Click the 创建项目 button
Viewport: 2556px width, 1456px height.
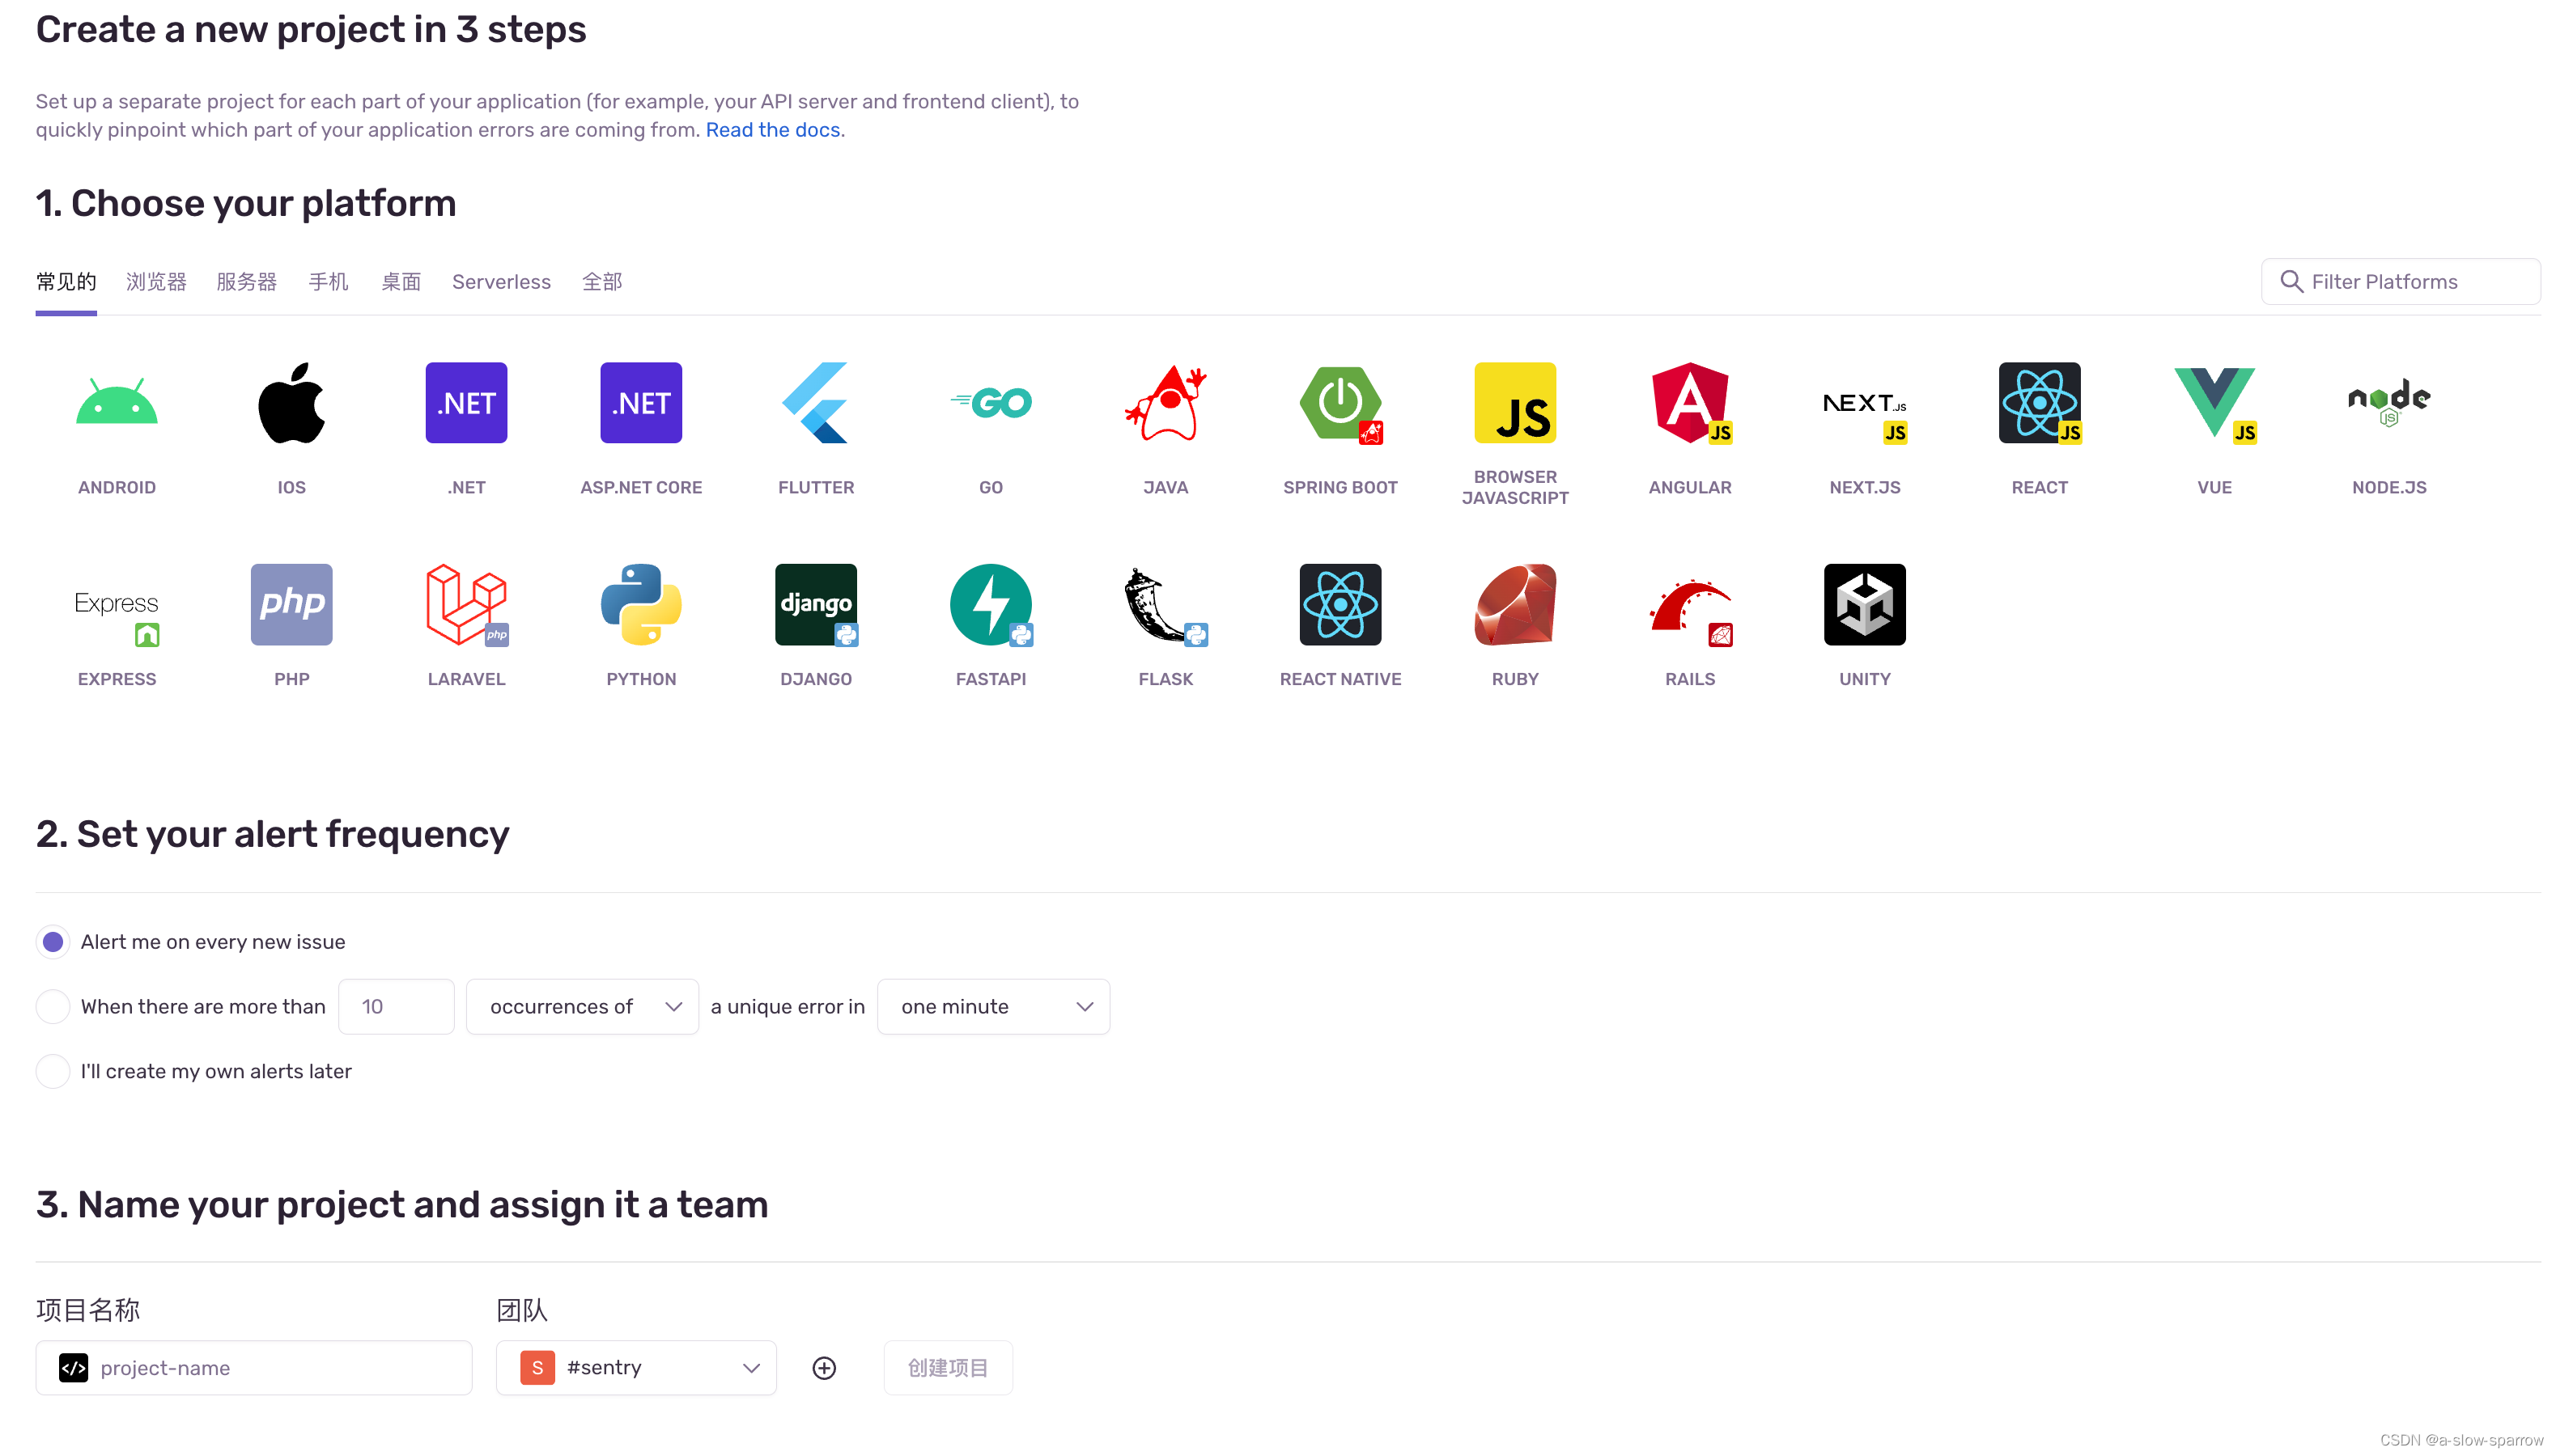(x=947, y=1368)
